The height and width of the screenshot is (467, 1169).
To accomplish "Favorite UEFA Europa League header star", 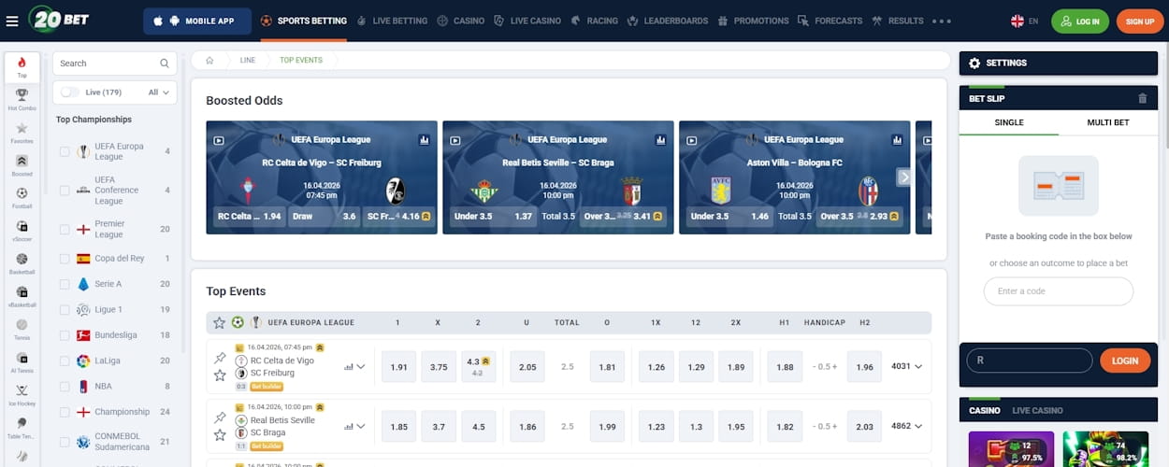I will 219,322.
